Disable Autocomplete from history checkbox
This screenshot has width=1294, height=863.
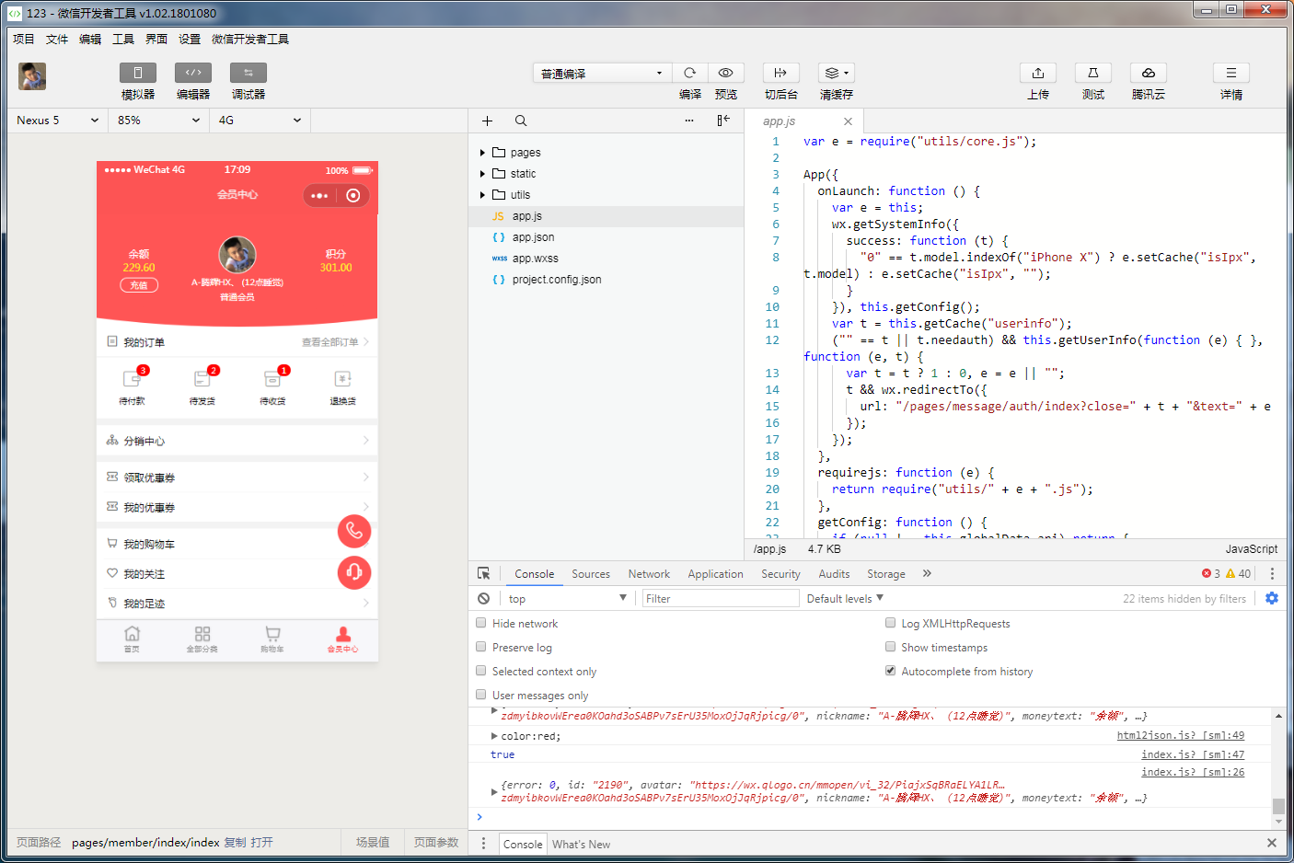click(890, 671)
